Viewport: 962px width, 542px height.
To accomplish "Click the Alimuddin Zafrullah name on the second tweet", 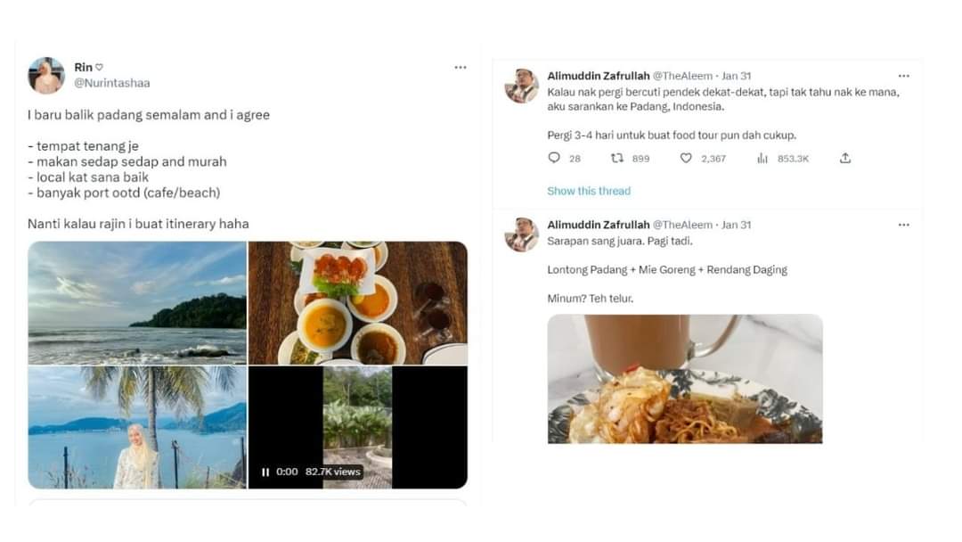I will (598, 225).
